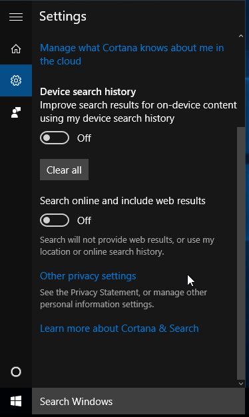Click the scroll up arrow
Image resolution: width=249 pixels, height=417 pixels.
[241, 36]
